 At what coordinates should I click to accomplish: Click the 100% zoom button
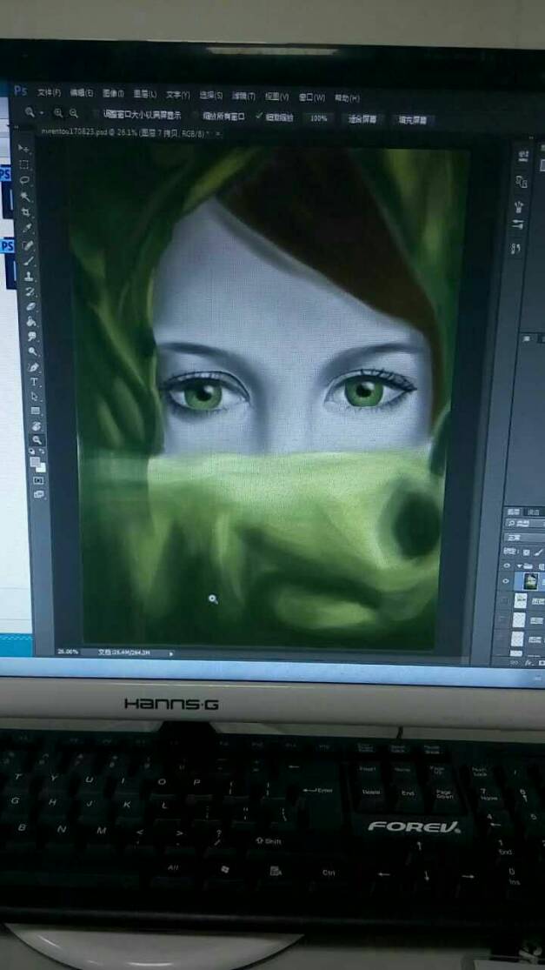[x=318, y=117]
